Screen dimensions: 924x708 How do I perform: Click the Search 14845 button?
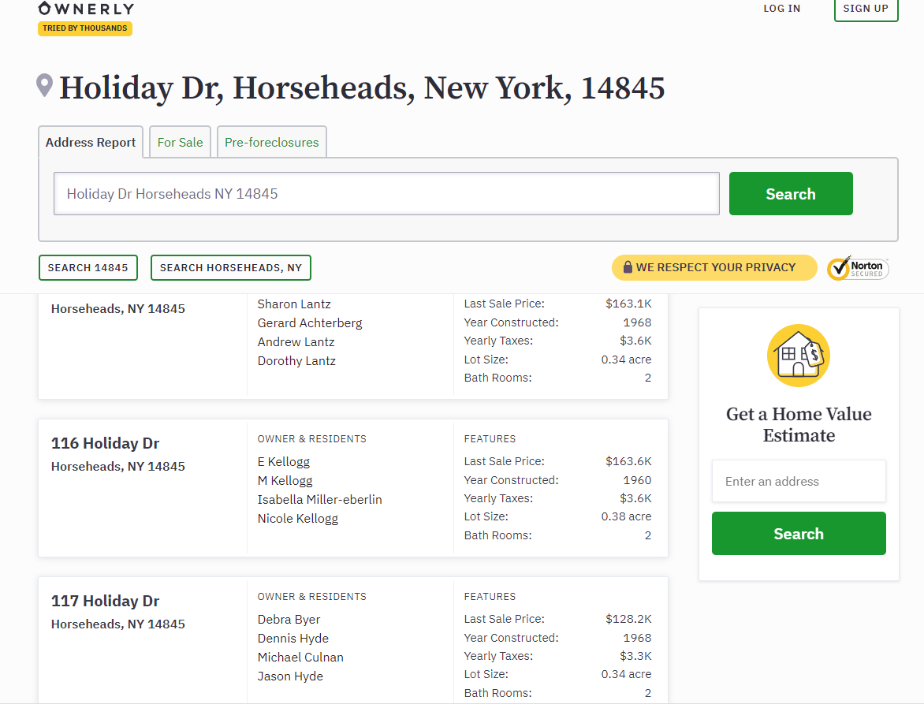(88, 268)
